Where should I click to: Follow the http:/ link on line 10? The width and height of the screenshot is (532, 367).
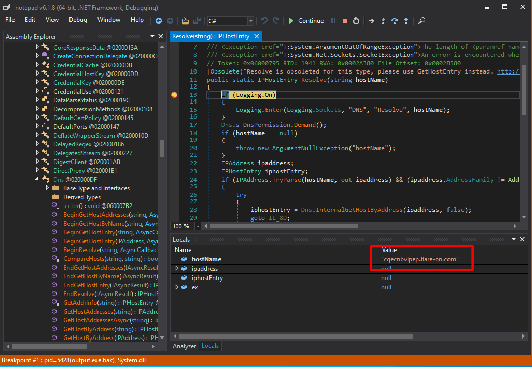coord(508,71)
